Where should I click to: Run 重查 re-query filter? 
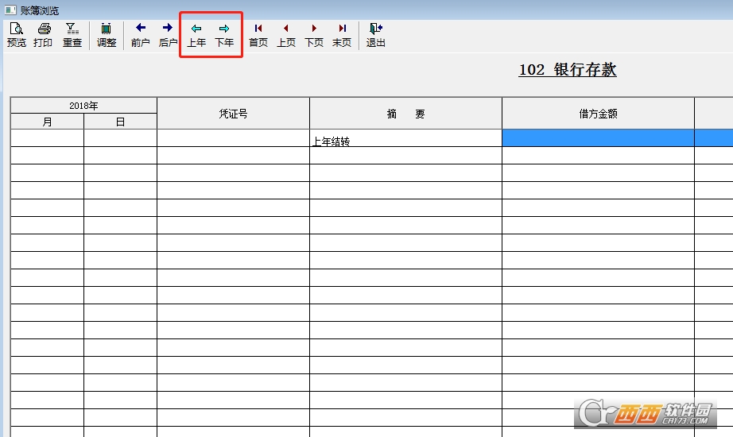[x=72, y=35]
